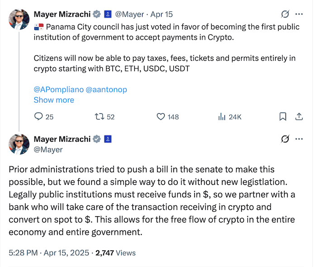The width and height of the screenshot is (314, 267).
Task: Click the verified badge on first tweet
Action: (x=97, y=14)
